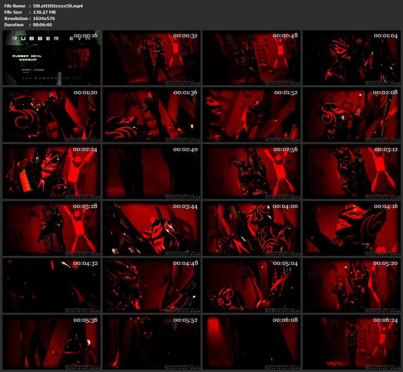Click the 00:01:36 frame
Screen dimensions: 403x372
151,115
